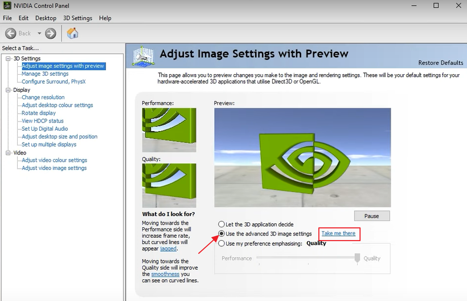Select 'Use my preference emphasising' radio button
This screenshot has width=467, height=301.
222,243
